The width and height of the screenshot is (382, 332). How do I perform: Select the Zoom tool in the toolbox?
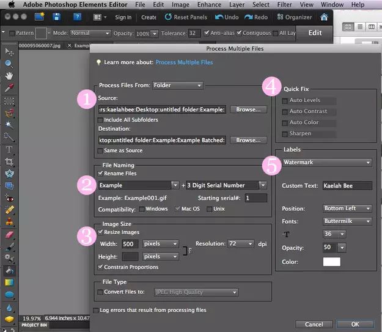pos(9,63)
